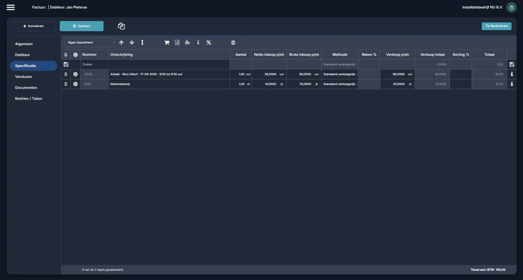Move line down with arrow icon

click(x=132, y=43)
